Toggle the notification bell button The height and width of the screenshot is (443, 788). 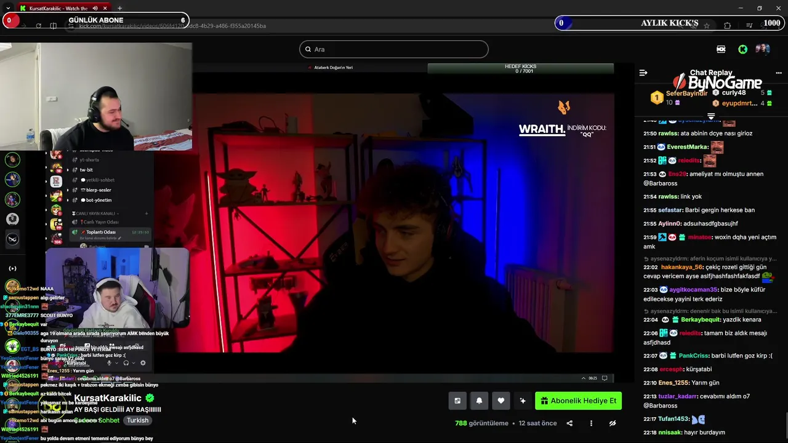479,401
